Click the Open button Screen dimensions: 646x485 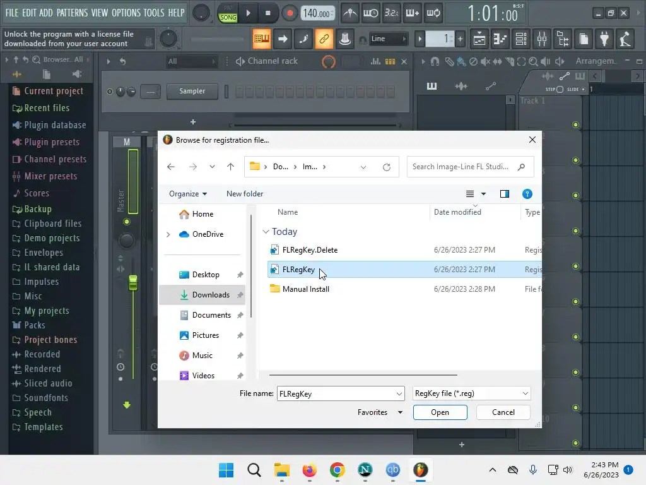[x=440, y=412]
